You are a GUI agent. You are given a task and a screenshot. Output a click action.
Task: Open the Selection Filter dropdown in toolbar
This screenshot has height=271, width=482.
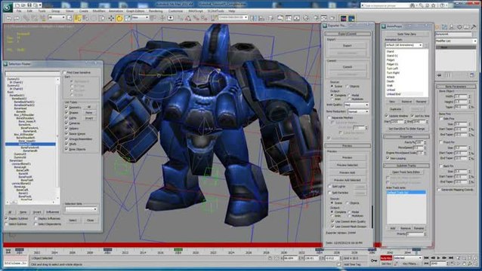click(57, 18)
